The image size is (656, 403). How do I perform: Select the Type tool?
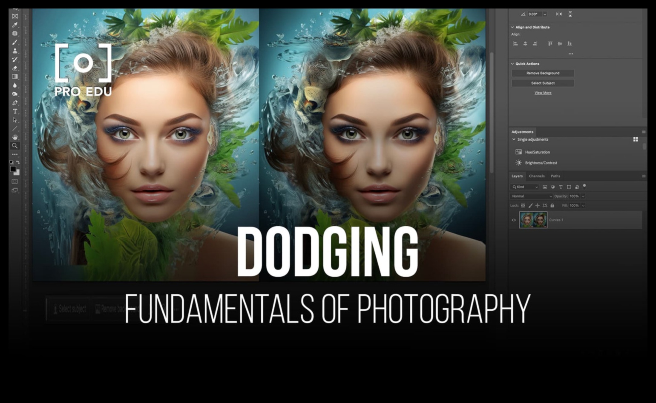[x=15, y=111]
